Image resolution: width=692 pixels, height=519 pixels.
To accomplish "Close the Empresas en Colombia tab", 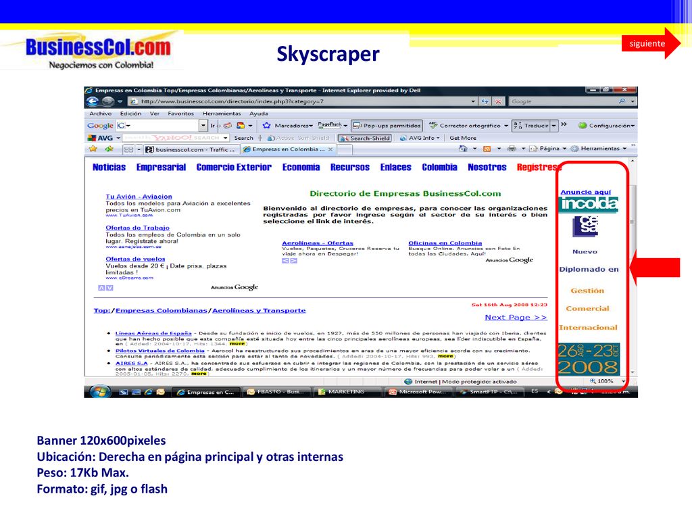I will point(330,149).
